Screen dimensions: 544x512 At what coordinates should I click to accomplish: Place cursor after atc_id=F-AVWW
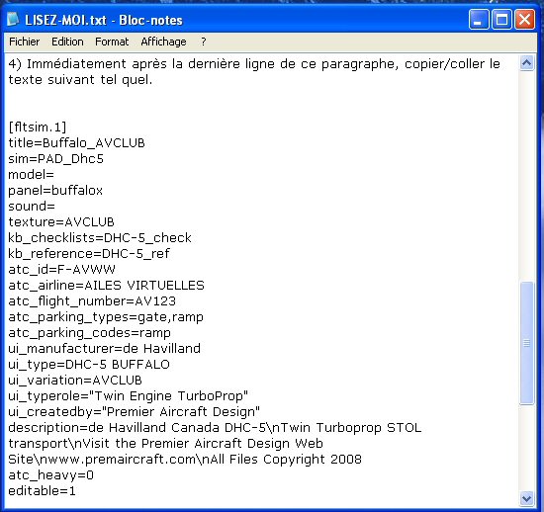[116, 270]
